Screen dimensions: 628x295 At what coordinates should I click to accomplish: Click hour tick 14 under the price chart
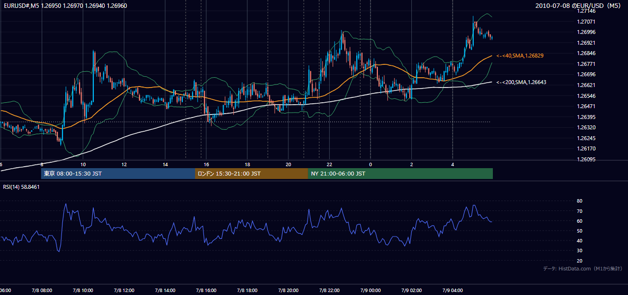point(166,164)
